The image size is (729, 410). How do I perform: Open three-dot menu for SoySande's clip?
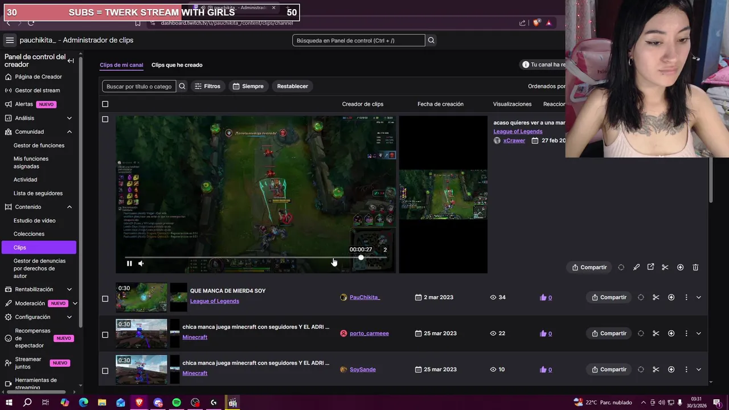686,369
